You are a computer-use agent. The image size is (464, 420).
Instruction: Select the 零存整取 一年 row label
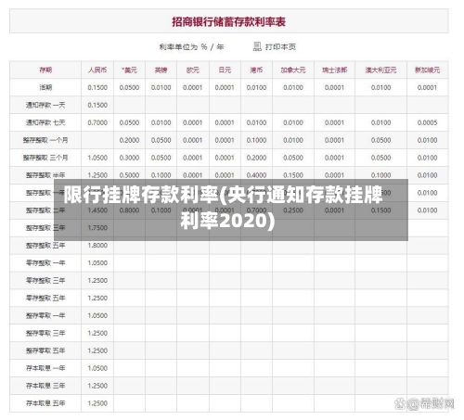click(x=45, y=263)
